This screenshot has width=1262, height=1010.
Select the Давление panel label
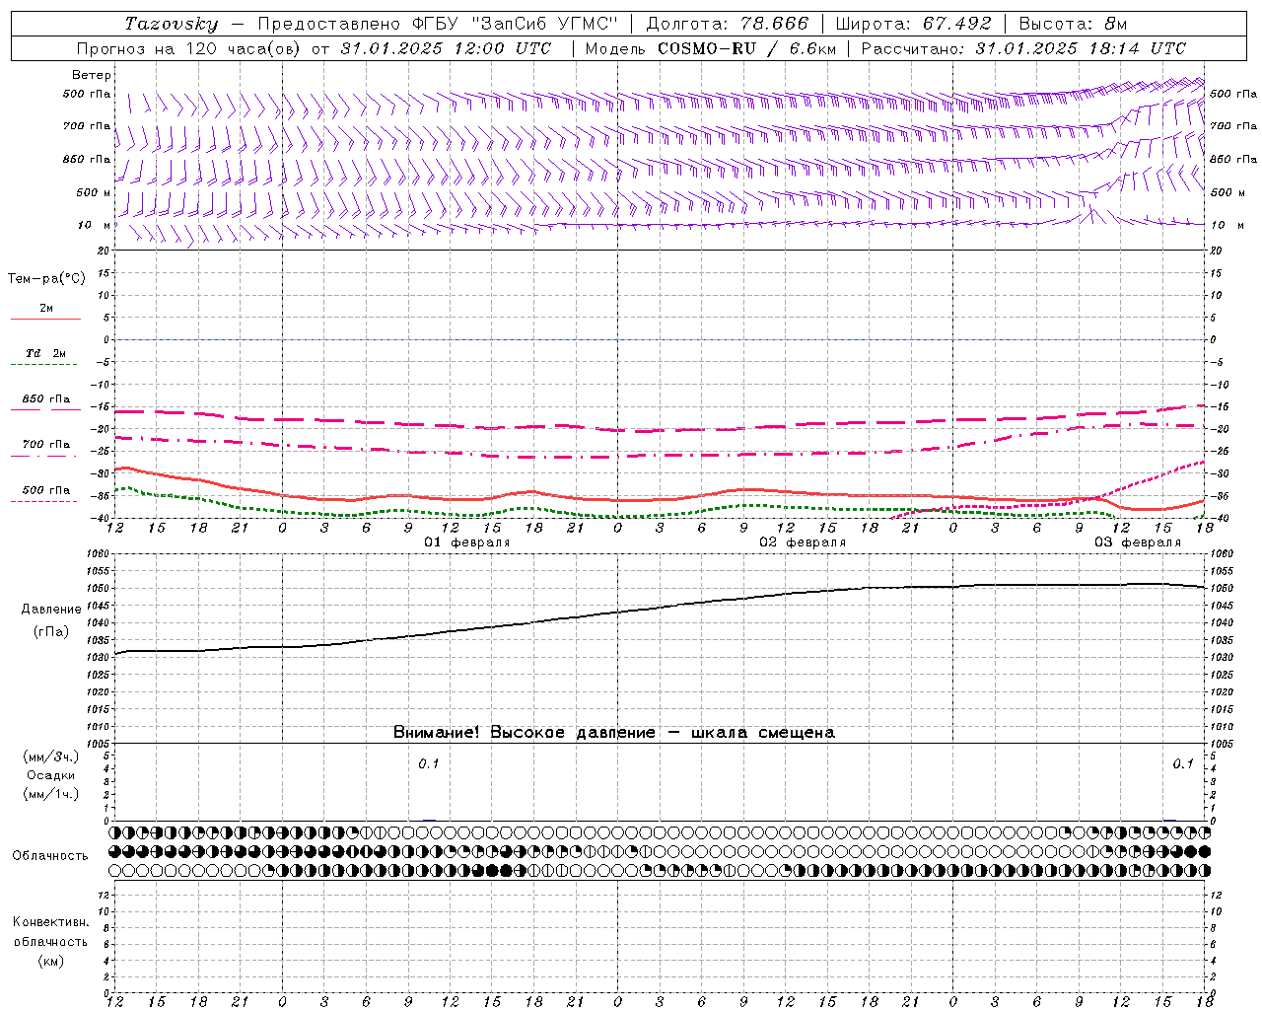coord(51,610)
